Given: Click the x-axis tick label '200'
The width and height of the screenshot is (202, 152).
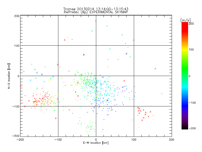Looking at the screenshot, I should pyautogui.click(x=172, y=140).
